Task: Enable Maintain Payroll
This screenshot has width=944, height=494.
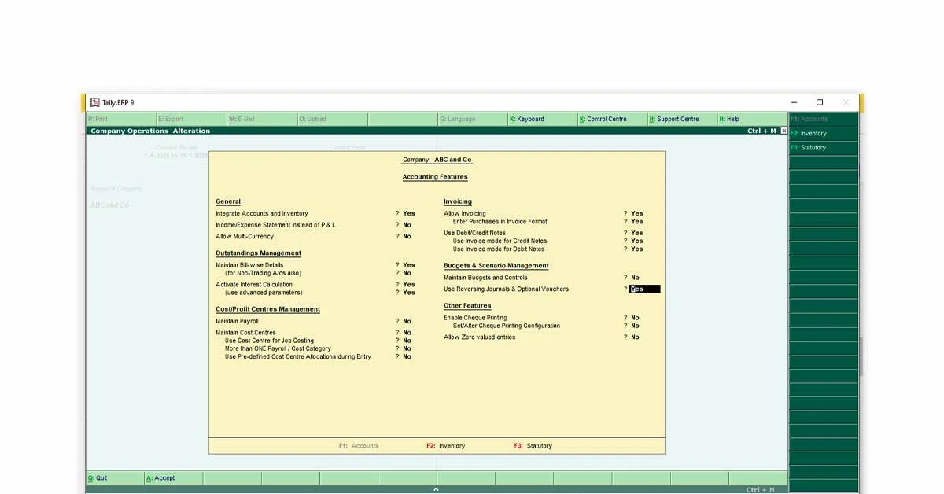Action: [x=406, y=320]
